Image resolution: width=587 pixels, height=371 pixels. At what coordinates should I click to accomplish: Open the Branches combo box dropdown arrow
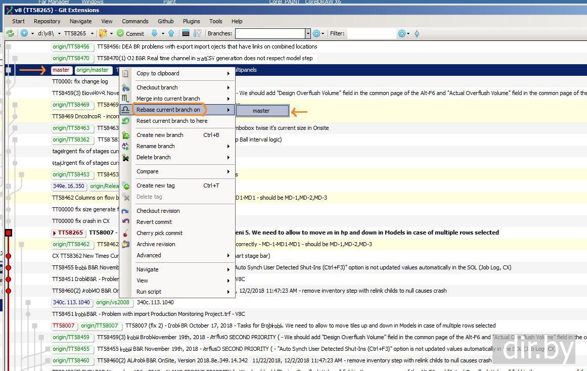[x=307, y=33]
